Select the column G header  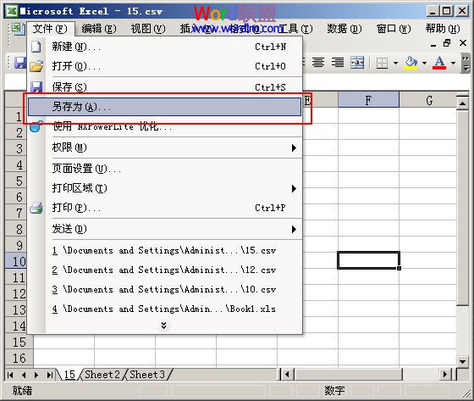coord(429,100)
